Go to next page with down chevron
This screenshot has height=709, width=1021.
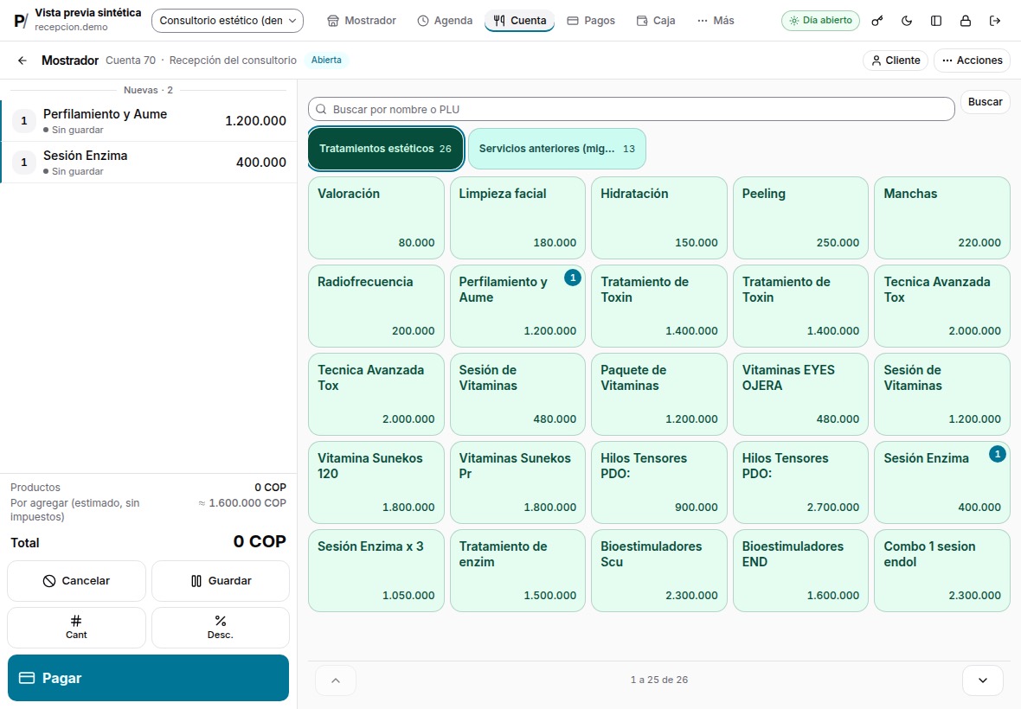click(983, 680)
